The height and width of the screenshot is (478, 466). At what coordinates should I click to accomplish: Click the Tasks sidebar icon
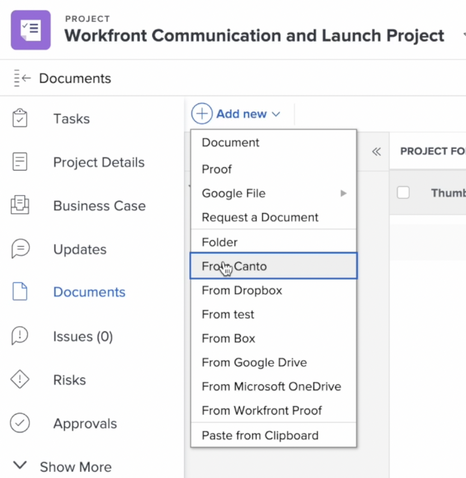21,118
